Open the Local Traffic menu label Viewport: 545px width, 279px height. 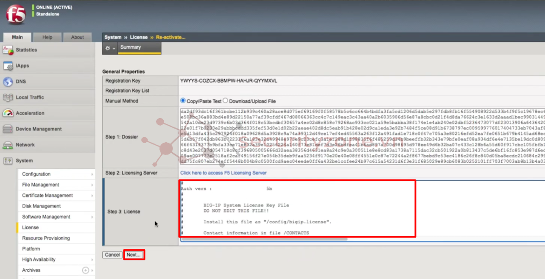(30, 97)
